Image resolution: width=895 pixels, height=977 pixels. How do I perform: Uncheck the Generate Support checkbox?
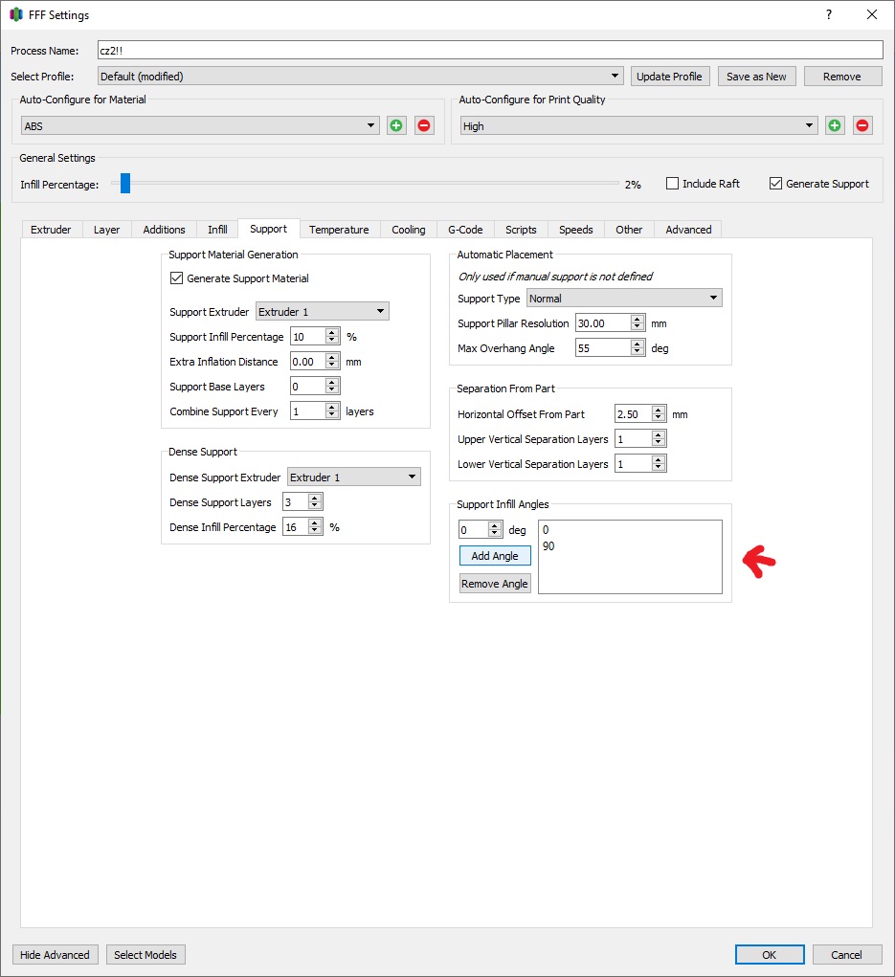tap(775, 183)
